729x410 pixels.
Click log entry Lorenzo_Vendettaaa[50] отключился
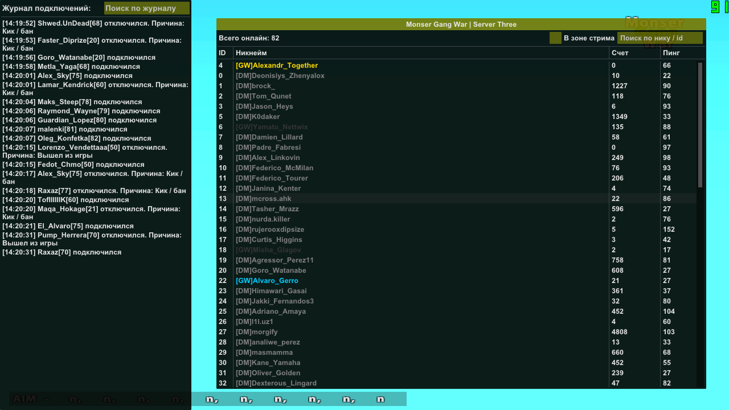tap(85, 151)
